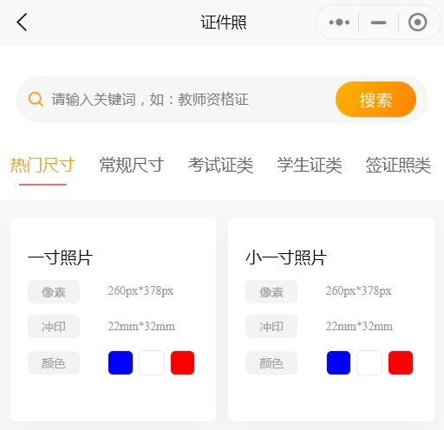Click the orange magnifier search icon
Screen dimensions: 444x430
coord(36,100)
